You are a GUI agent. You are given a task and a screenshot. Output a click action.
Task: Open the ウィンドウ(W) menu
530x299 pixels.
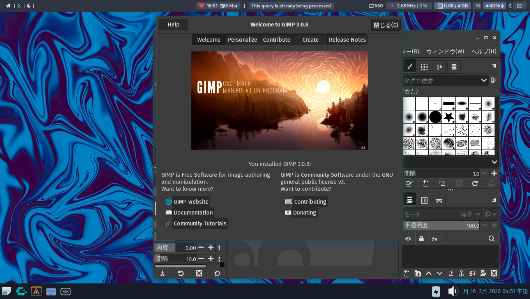(445, 51)
